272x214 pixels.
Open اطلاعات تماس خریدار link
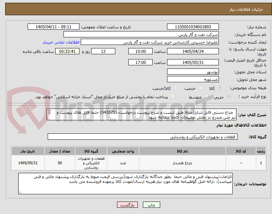pyautogui.click(x=61, y=42)
